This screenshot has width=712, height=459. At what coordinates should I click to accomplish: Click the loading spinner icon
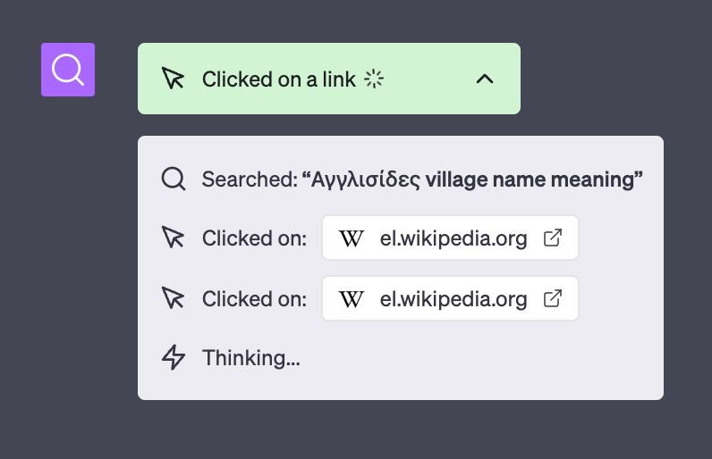click(x=374, y=79)
